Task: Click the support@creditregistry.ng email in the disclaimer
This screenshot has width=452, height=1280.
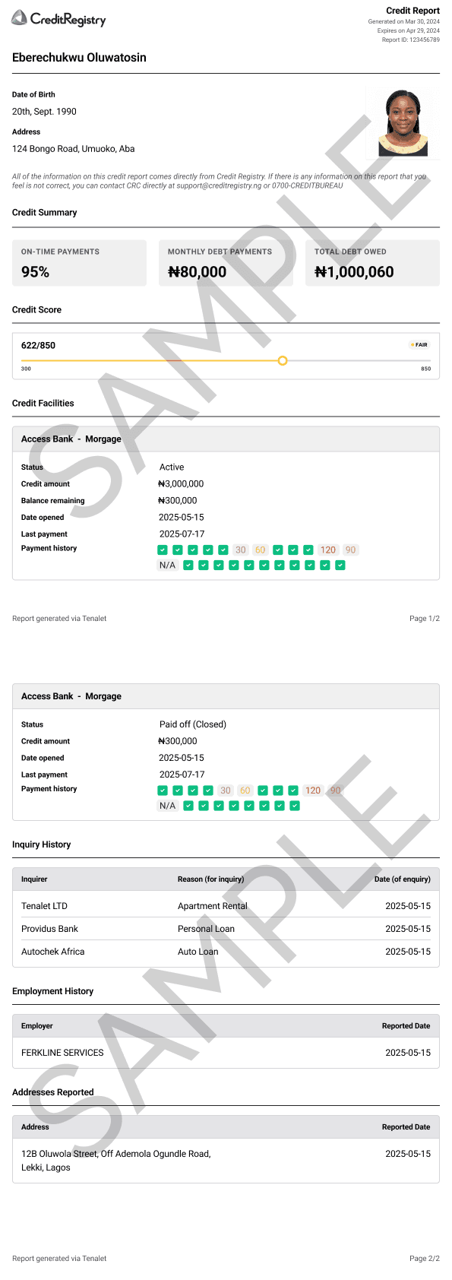Action: click(x=219, y=185)
